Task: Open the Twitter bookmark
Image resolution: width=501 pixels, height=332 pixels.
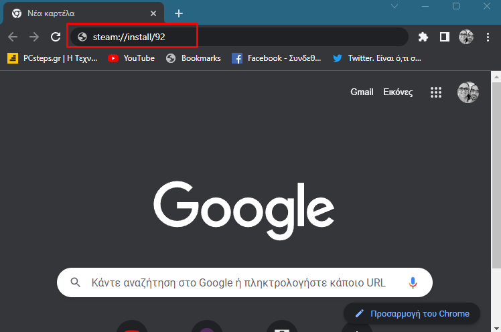Action: pyautogui.click(x=377, y=58)
